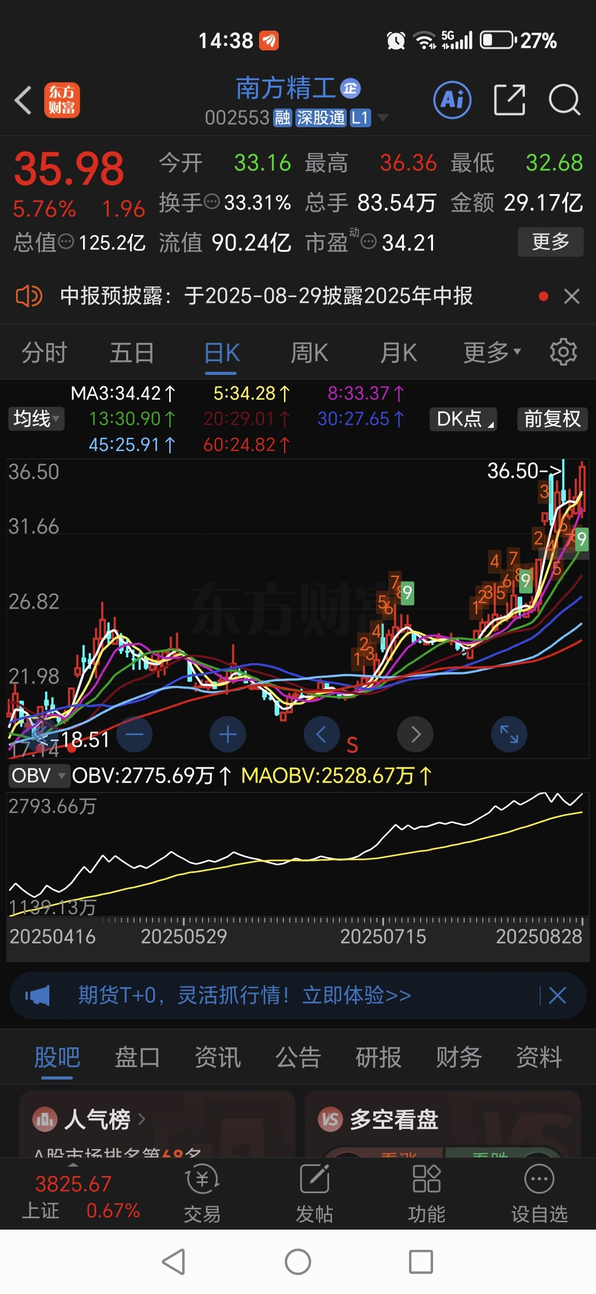Open the AI assistant icon
Image resolution: width=596 pixels, height=1294 pixels.
click(452, 100)
